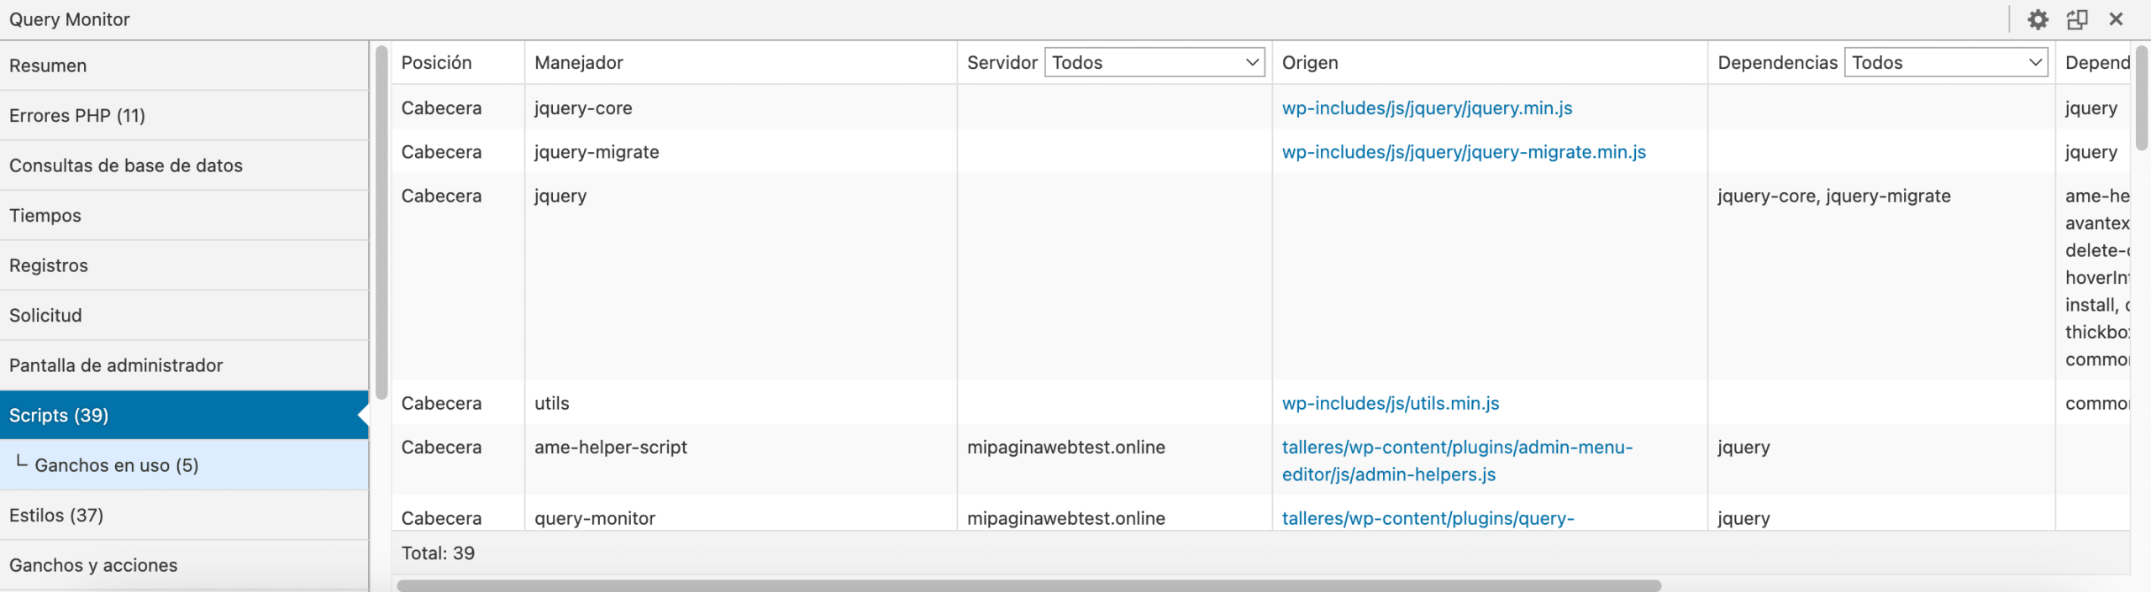Screen dimensions: 2151x592
Task: Click the horizontal scrollbar below the table
Action: point(1028,585)
